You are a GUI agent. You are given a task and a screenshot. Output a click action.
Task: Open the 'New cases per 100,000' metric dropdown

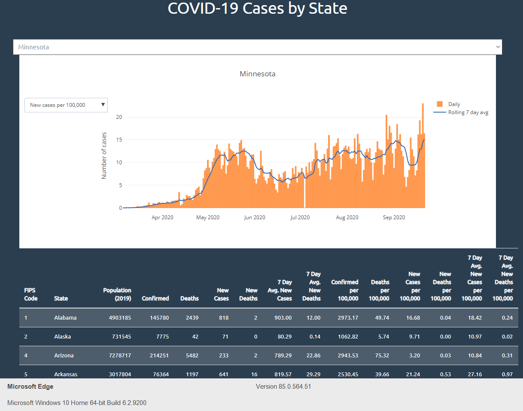coord(66,105)
